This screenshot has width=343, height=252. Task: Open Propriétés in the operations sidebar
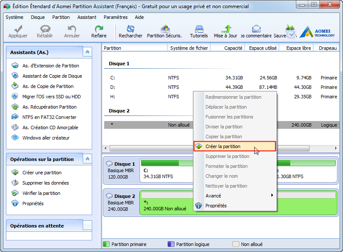pos(33,203)
